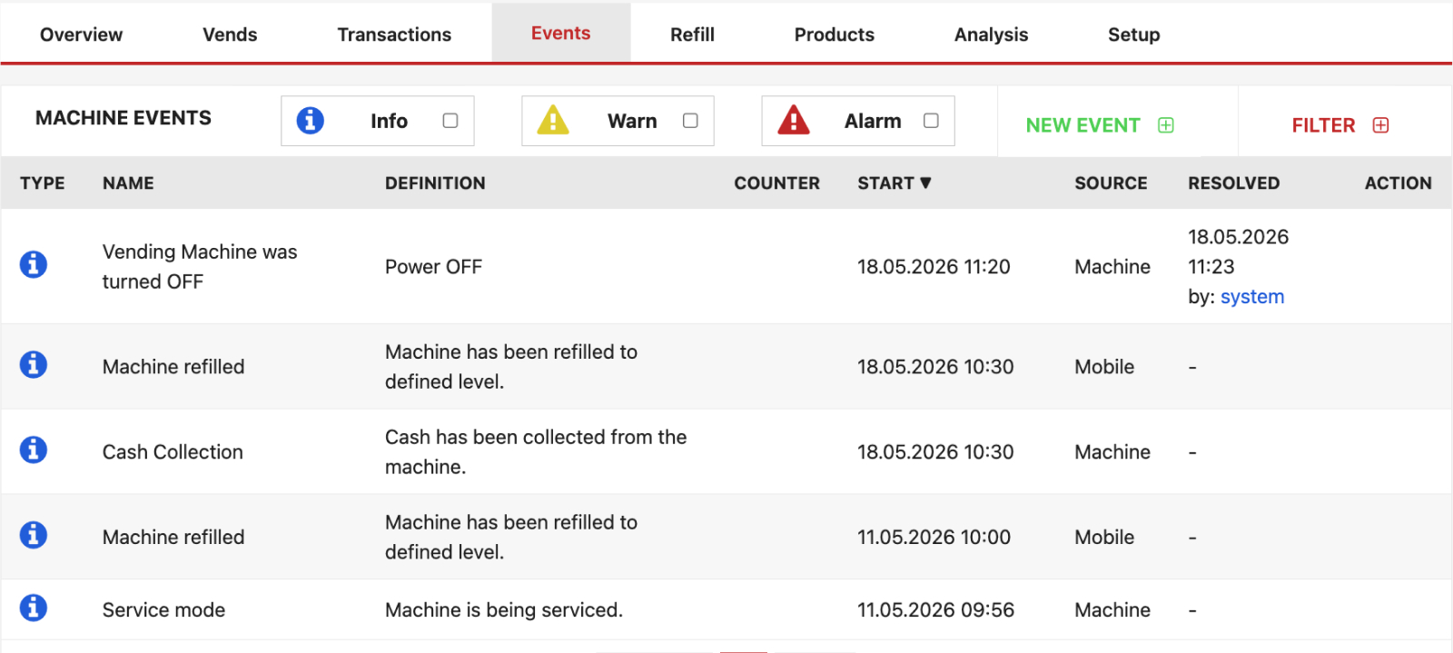Open the FILTER panel
1453x653 pixels.
[1340, 125]
